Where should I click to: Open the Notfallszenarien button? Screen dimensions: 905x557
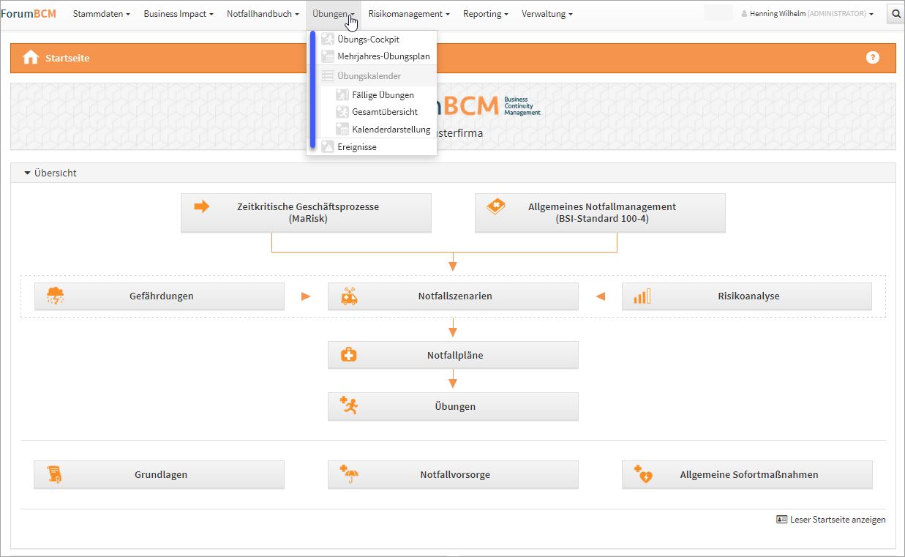click(x=453, y=296)
